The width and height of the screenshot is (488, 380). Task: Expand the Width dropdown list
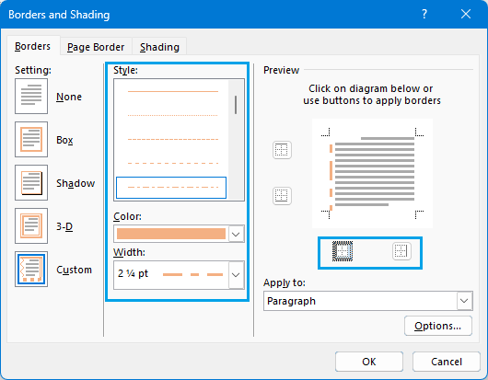(236, 275)
